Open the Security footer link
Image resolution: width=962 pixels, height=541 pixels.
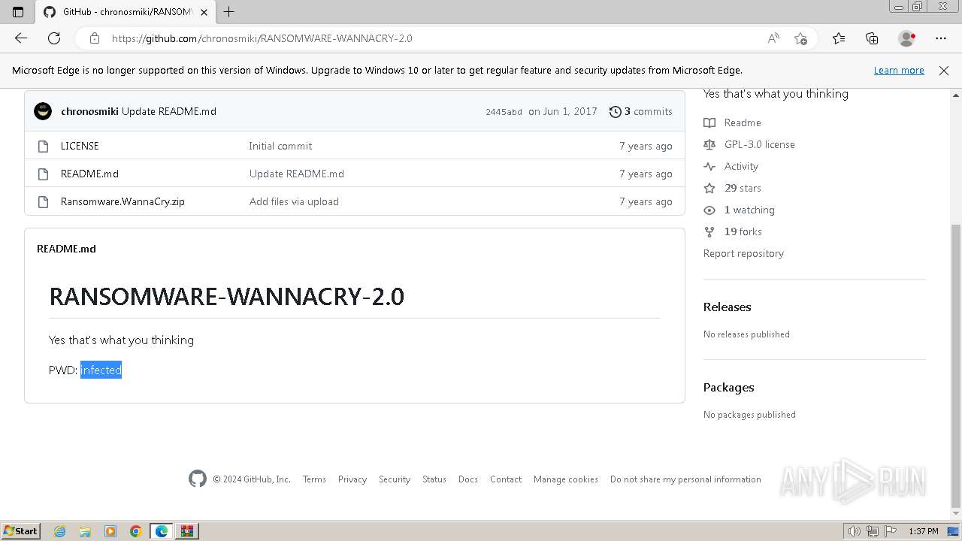395,479
